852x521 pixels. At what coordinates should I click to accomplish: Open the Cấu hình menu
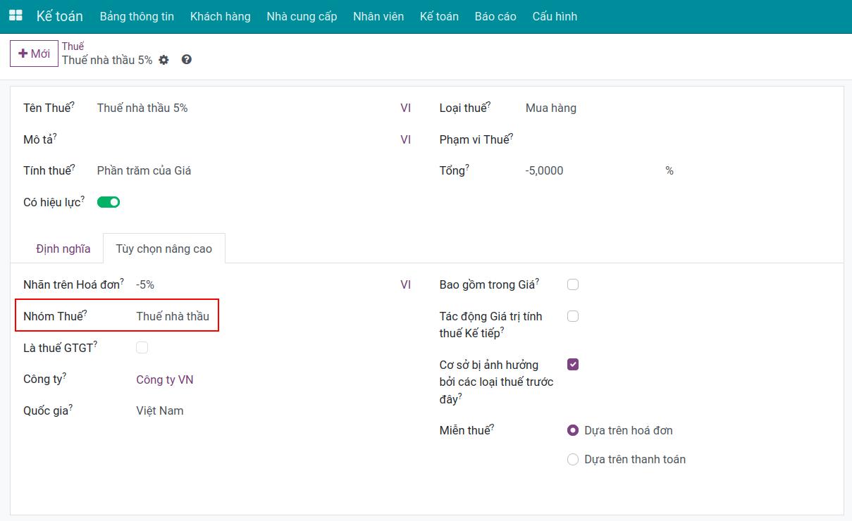(555, 16)
